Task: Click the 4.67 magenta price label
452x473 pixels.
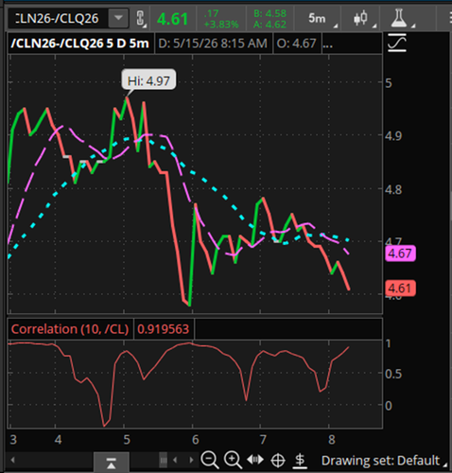Action: [400, 254]
